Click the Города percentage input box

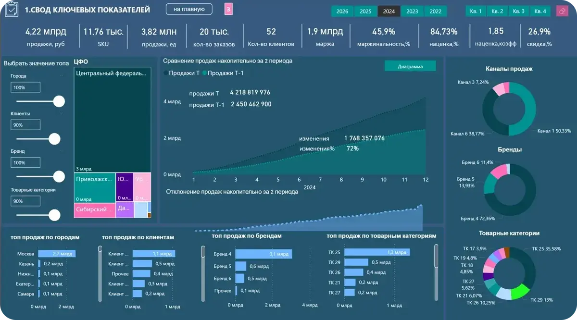point(25,87)
